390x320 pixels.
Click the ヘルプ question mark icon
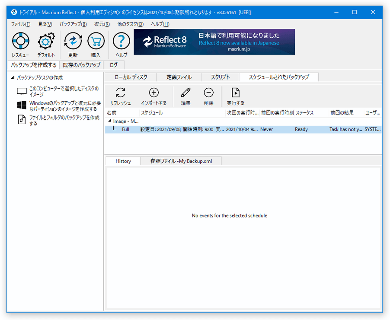[121, 41]
